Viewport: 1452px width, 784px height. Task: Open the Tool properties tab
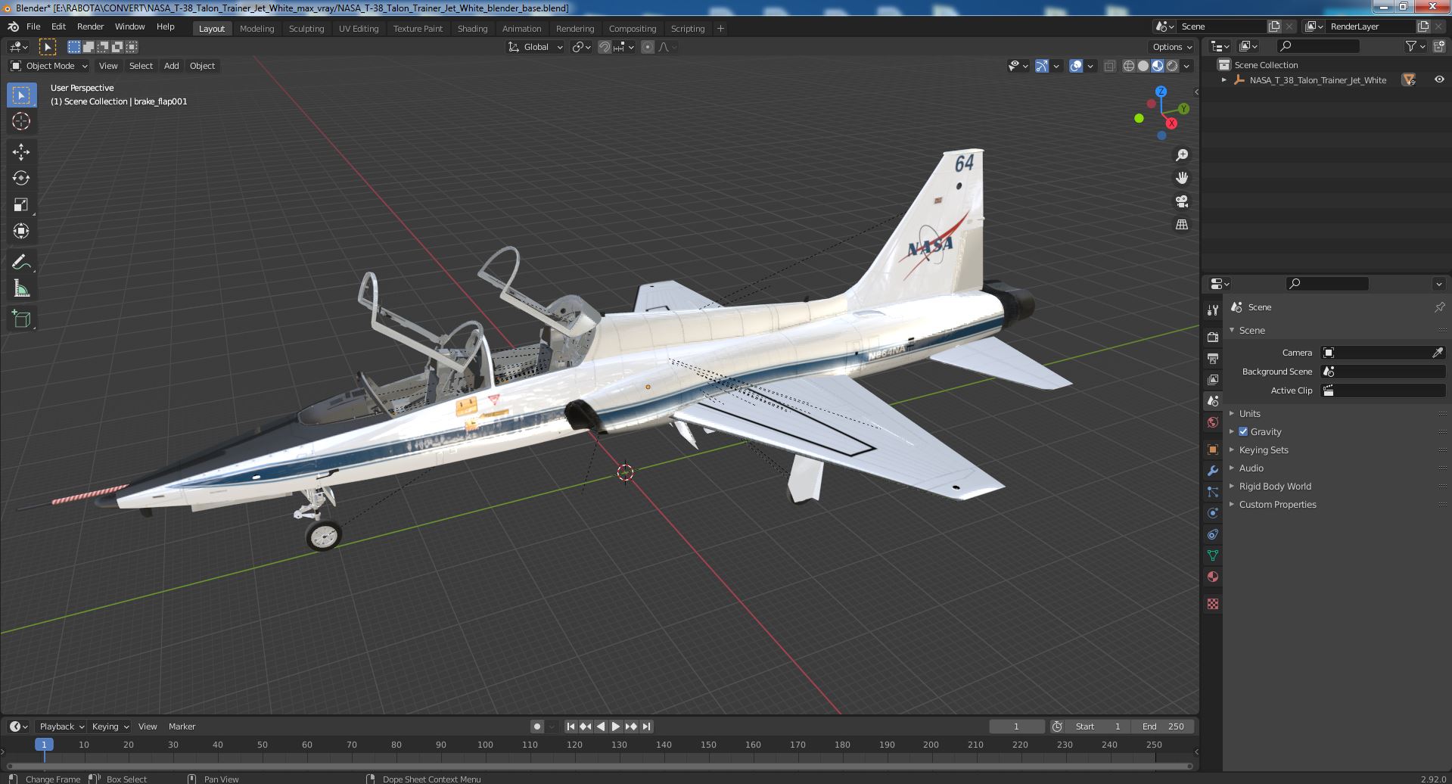pyautogui.click(x=1213, y=310)
